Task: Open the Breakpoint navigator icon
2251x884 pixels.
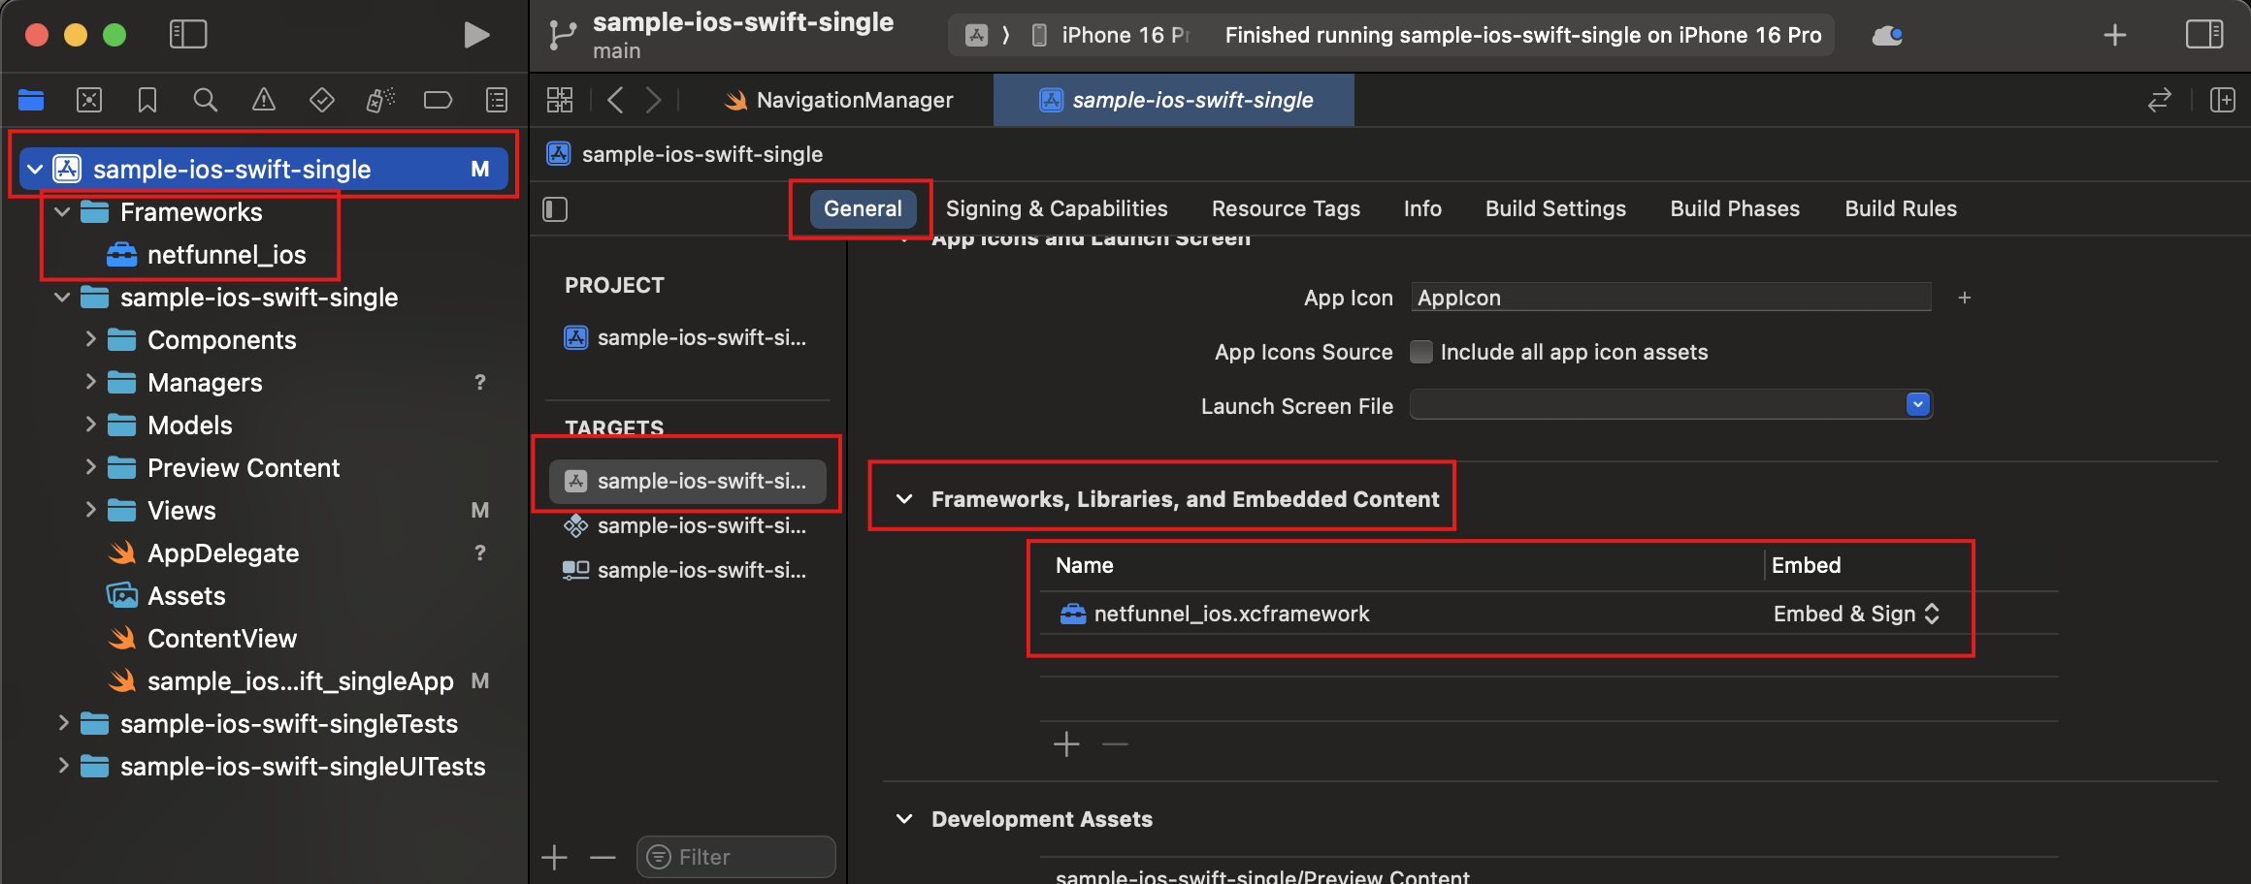Action: 438,100
